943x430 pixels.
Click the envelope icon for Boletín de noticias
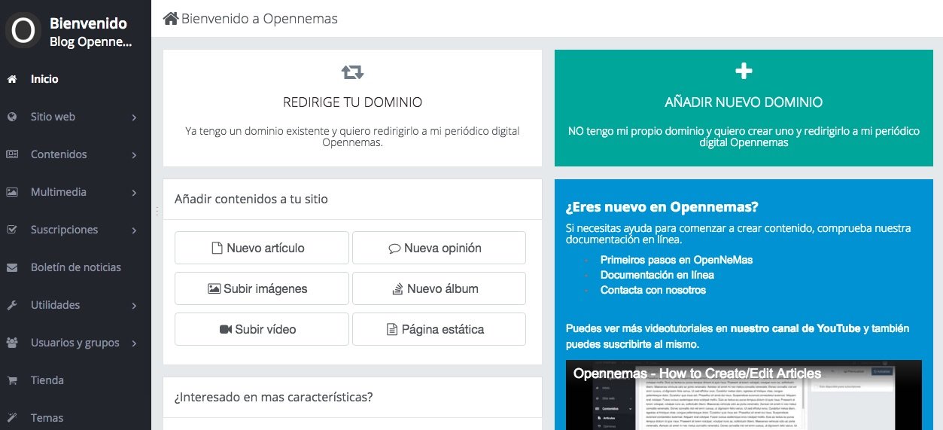tap(12, 267)
